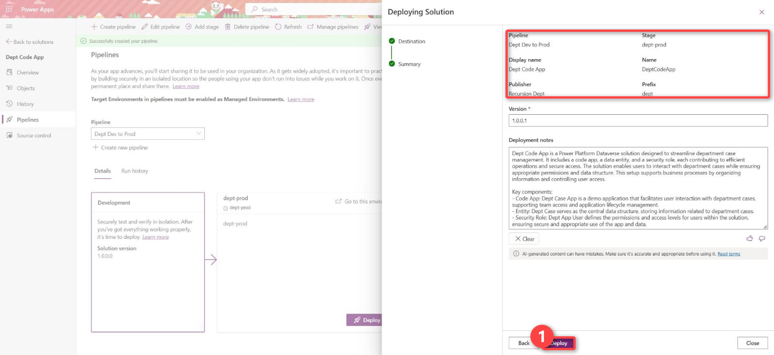
Task: Open the Read terms link
Action: (729, 254)
